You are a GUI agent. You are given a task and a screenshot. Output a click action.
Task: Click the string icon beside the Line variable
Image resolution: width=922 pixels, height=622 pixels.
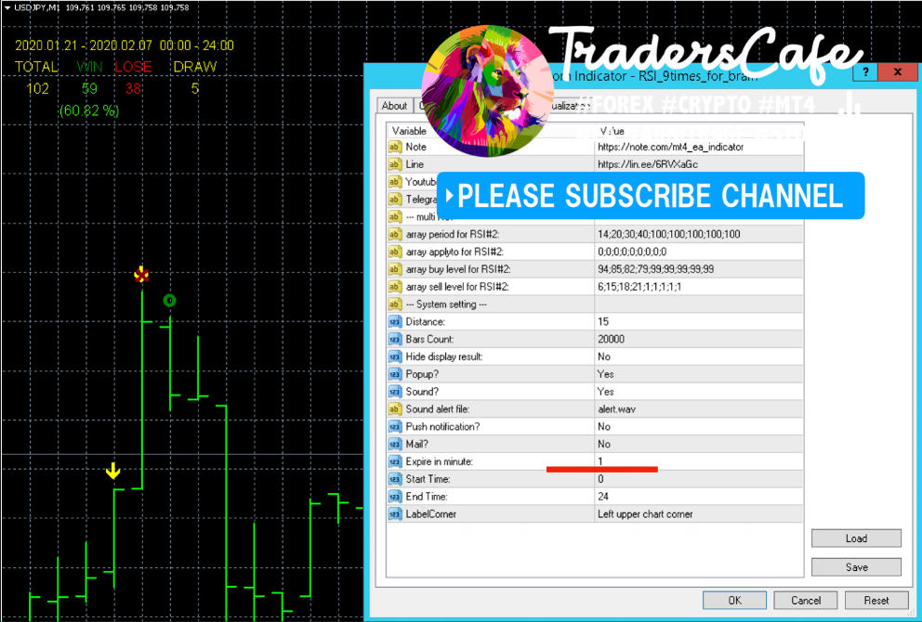click(x=395, y=164)
